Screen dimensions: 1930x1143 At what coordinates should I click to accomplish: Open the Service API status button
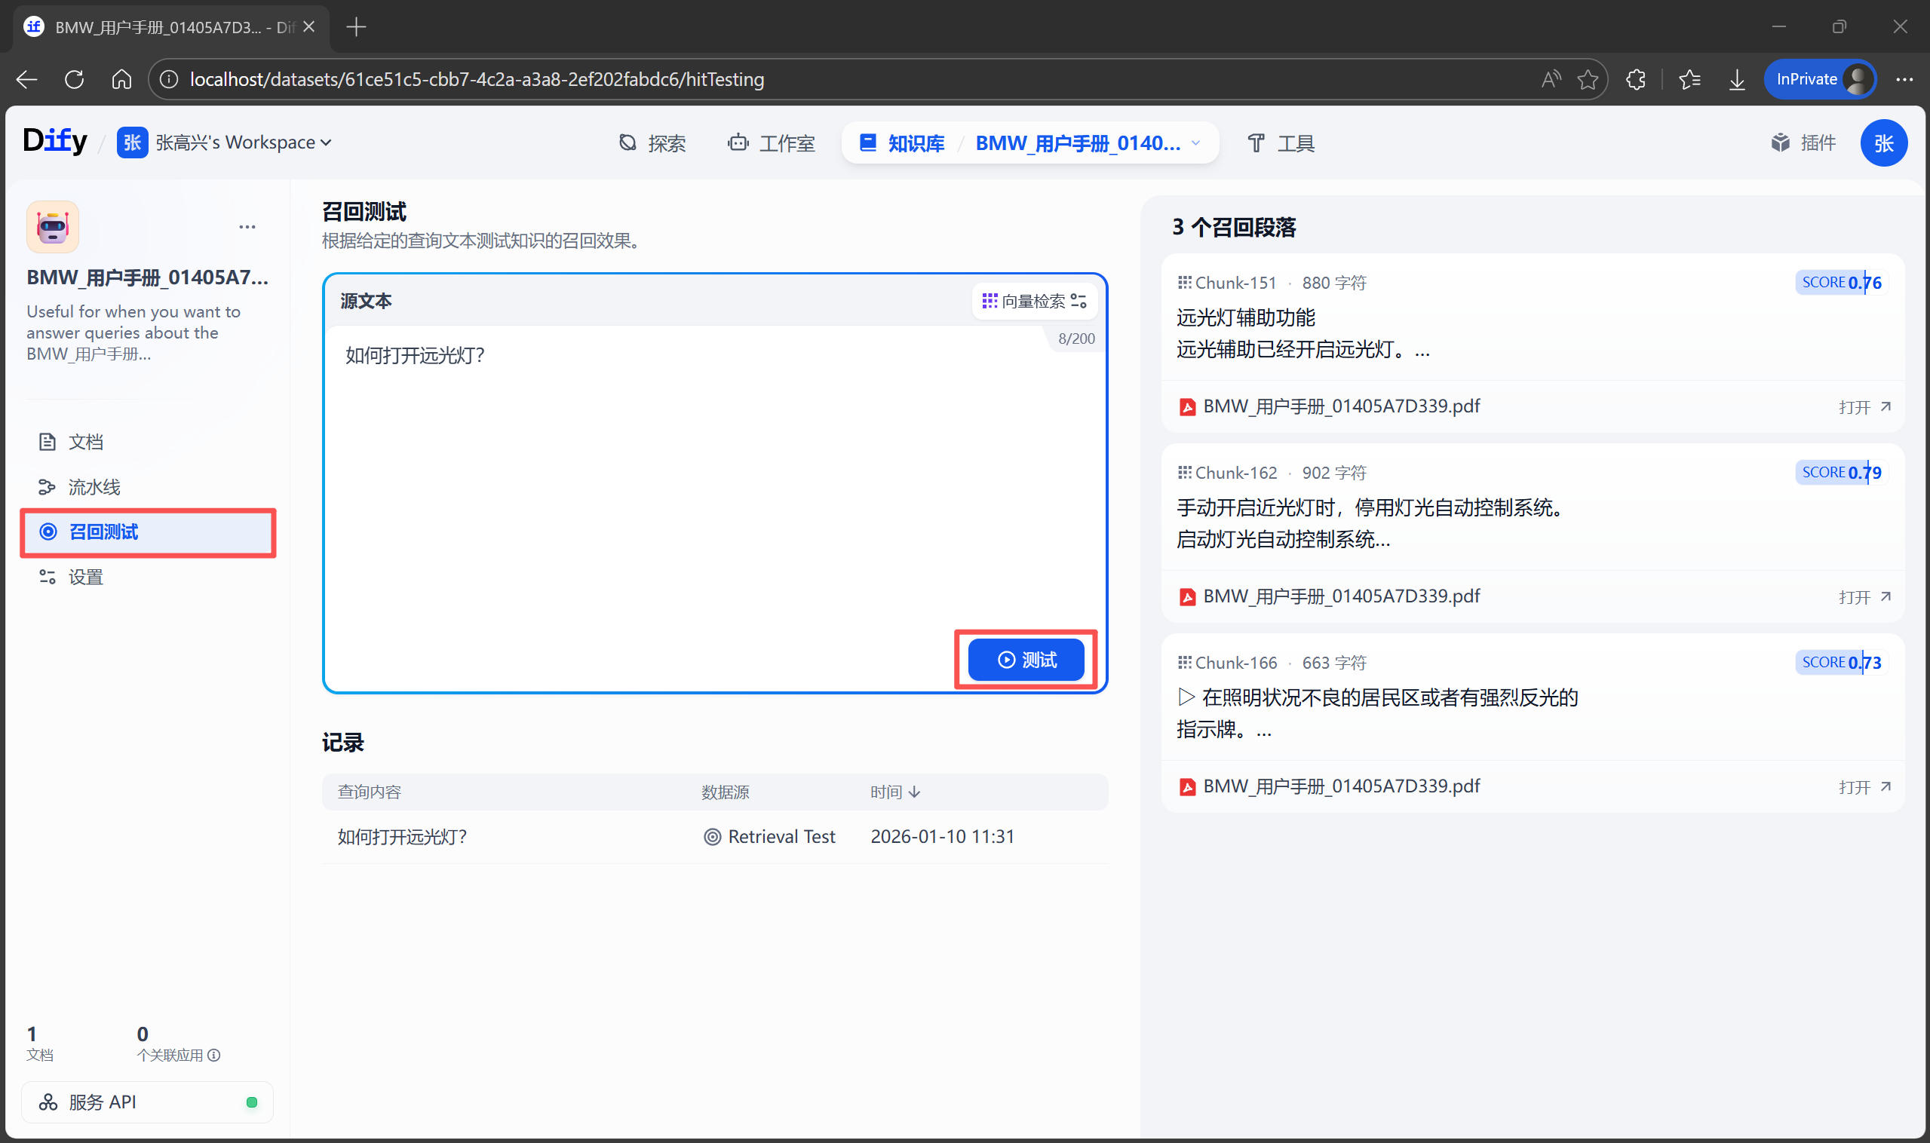click(146, 1102)
